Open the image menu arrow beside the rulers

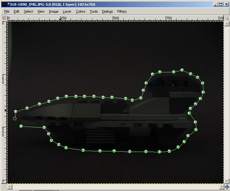point(4,18)
